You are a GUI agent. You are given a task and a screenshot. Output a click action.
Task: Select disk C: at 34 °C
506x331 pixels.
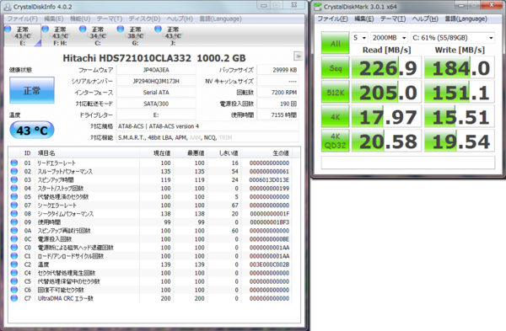point(98,35)
